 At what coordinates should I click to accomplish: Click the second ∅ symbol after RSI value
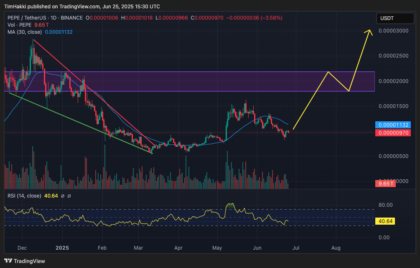pyautogui.click(x=69, y=196)
